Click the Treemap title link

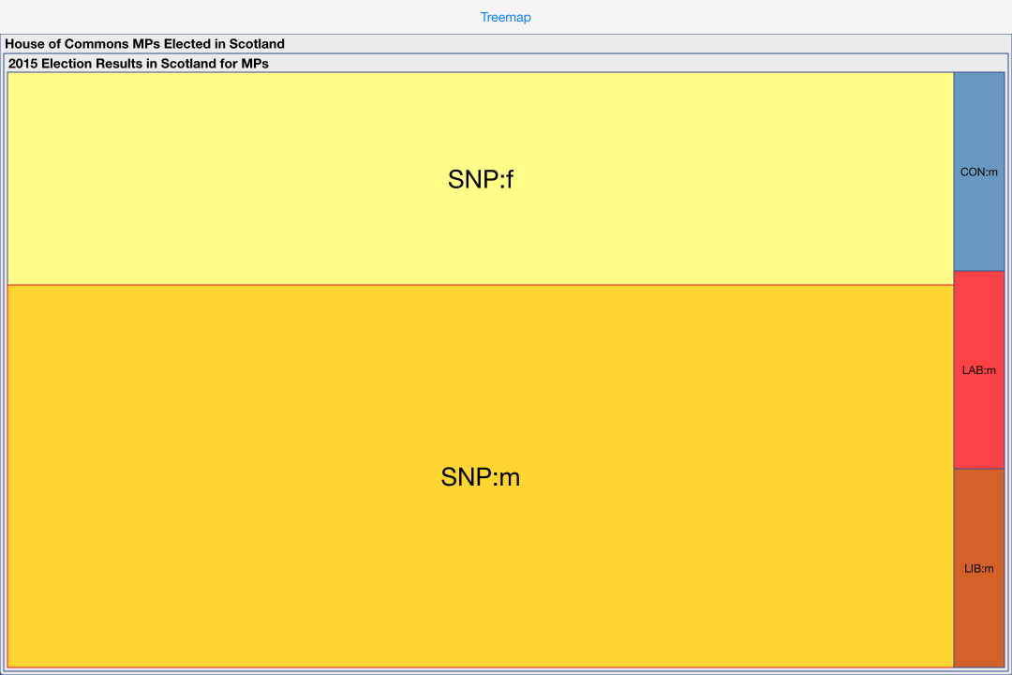505,18
